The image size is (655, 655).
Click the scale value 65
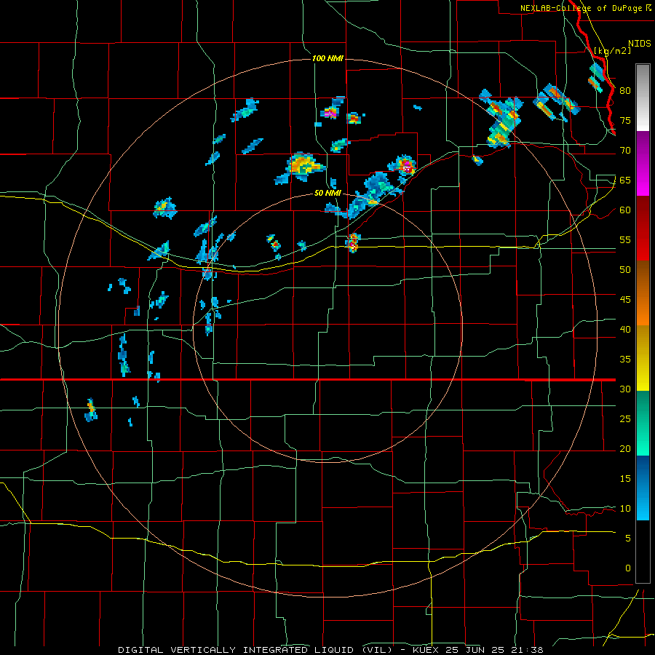coord(625,180)
